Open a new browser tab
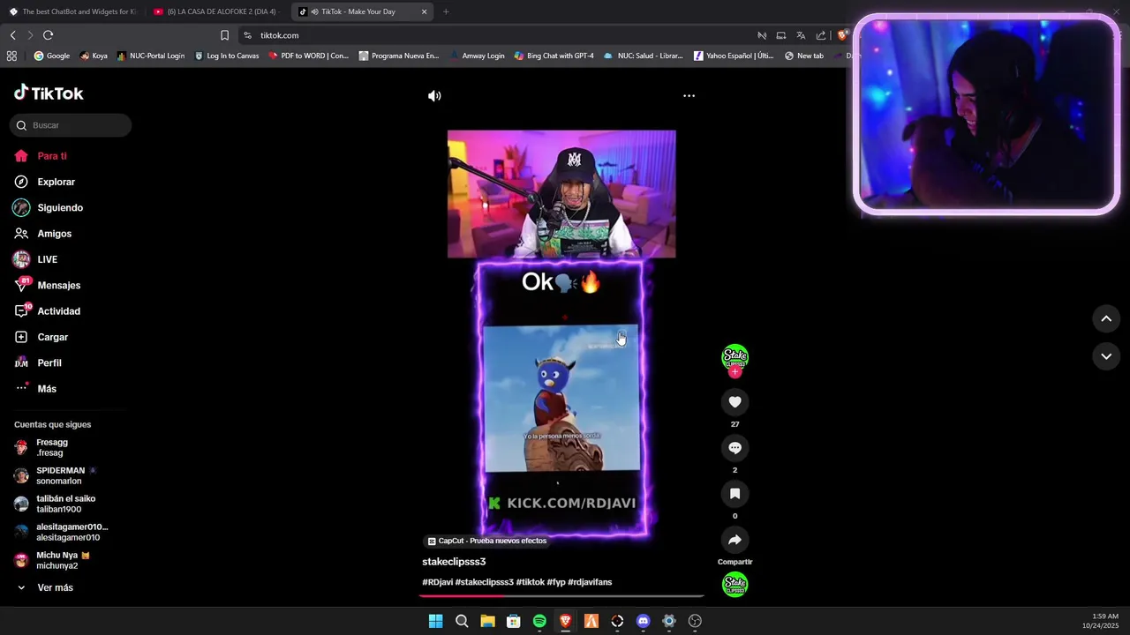This screenshot has width=1130, height=635. [x=446, y=11]
